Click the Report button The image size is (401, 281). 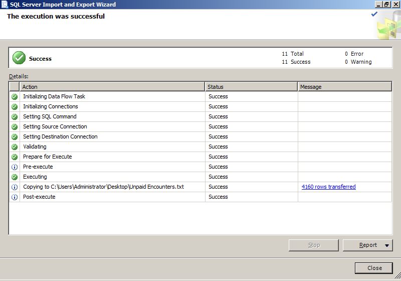pos(368,245)
